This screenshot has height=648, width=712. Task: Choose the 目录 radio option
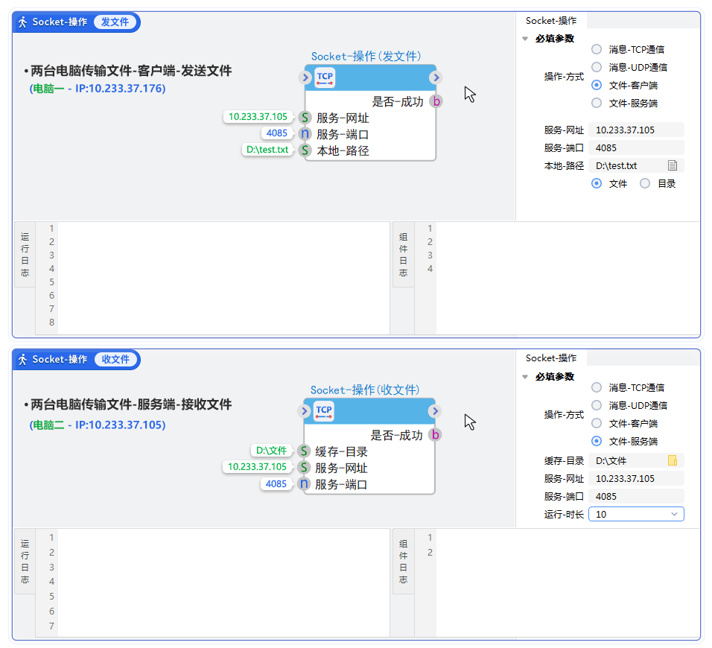pos(645,184)
